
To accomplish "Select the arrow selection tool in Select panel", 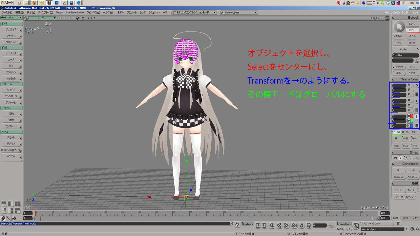I will 399,27.
